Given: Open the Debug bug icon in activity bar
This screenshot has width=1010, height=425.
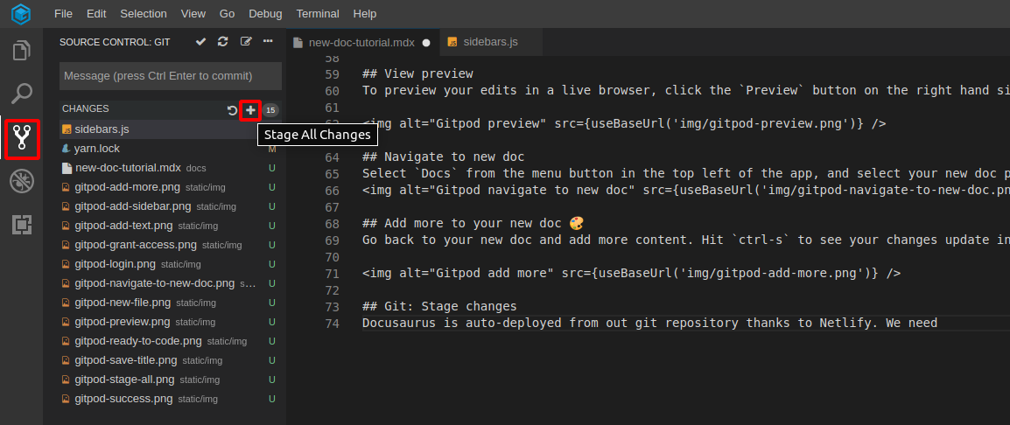Looking at the screenshot, I should point(21,181).
